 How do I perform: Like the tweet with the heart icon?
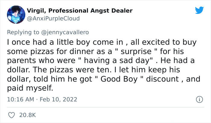click(x=11, y=115)
